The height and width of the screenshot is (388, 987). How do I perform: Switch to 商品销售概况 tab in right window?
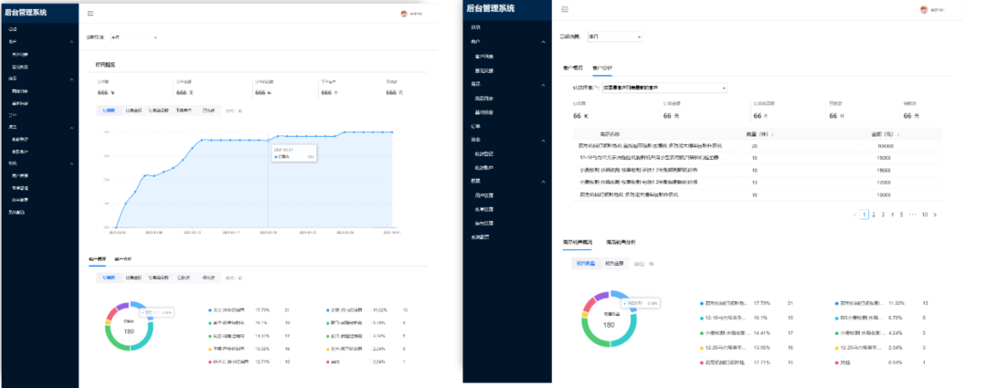tap(579, 242)
